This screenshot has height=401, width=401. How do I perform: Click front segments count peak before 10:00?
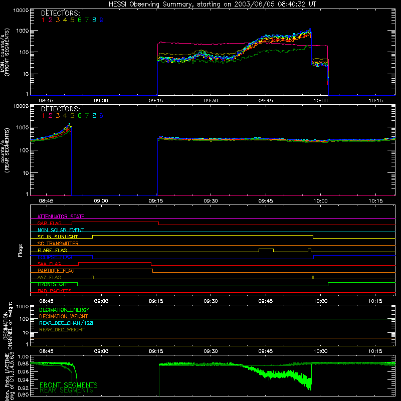310,29
